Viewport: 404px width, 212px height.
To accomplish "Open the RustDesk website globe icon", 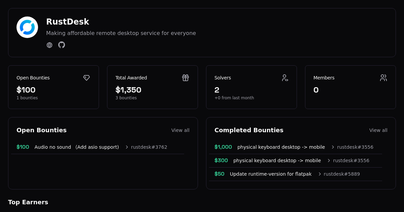I will (49, 45).
